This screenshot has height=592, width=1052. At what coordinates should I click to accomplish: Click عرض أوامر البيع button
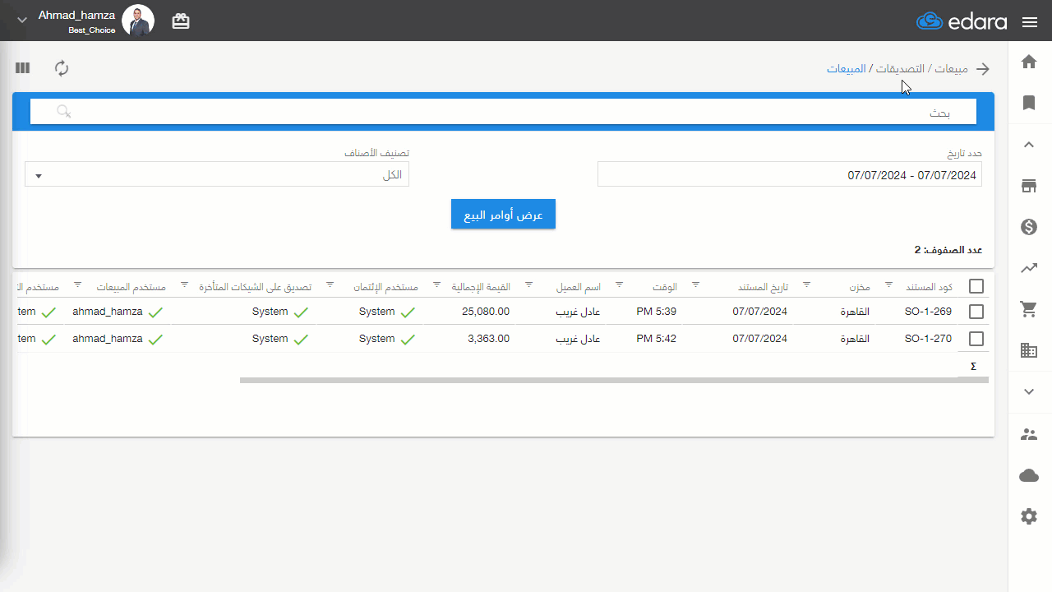(503, 215)
